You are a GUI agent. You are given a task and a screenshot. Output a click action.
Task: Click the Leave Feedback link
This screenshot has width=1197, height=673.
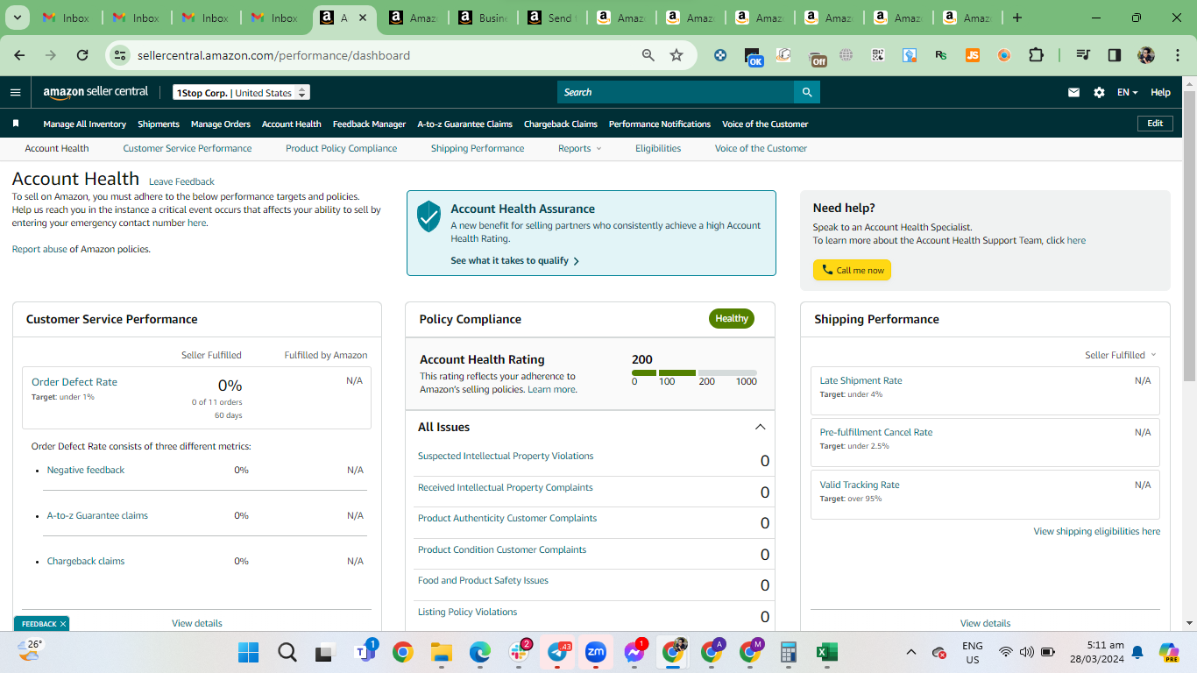click(x=181, y=181)
